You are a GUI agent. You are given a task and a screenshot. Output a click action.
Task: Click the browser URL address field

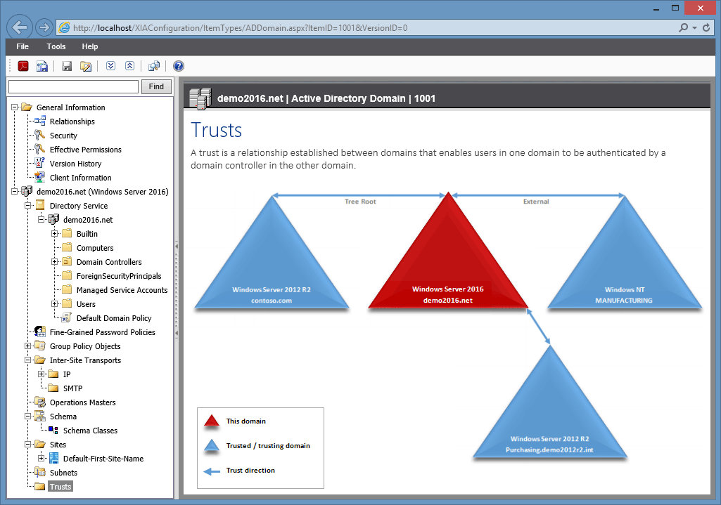tap(368, 28)
